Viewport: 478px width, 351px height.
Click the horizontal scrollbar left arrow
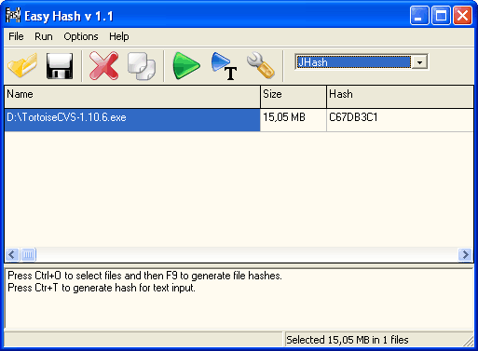coord(12,255)
